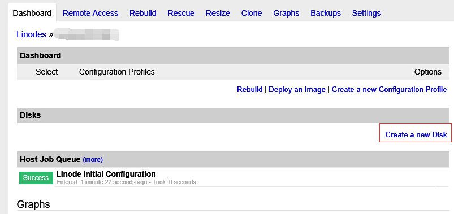Image resolution: width=454 pixels, height=214 pixels.
Task: Switch to the Backups tab
Action: pyautogui.click(x=326, y=14)
